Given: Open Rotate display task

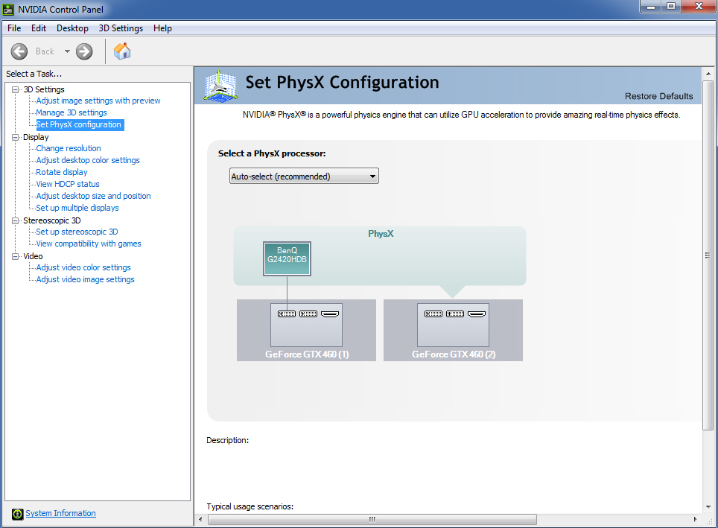Looking at the screenshot, I should 62,172.
